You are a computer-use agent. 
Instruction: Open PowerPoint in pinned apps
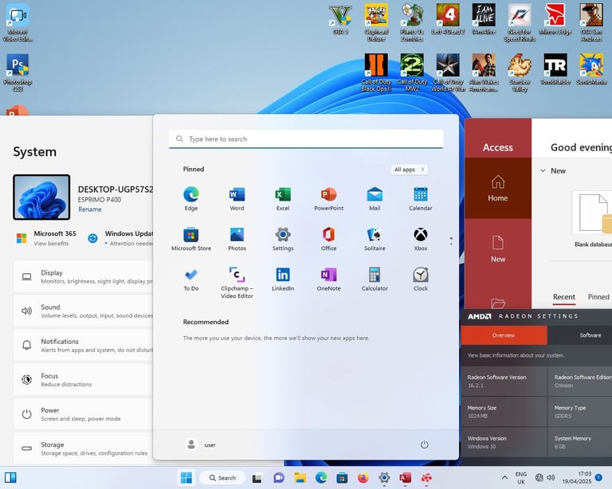coord(328,198)
